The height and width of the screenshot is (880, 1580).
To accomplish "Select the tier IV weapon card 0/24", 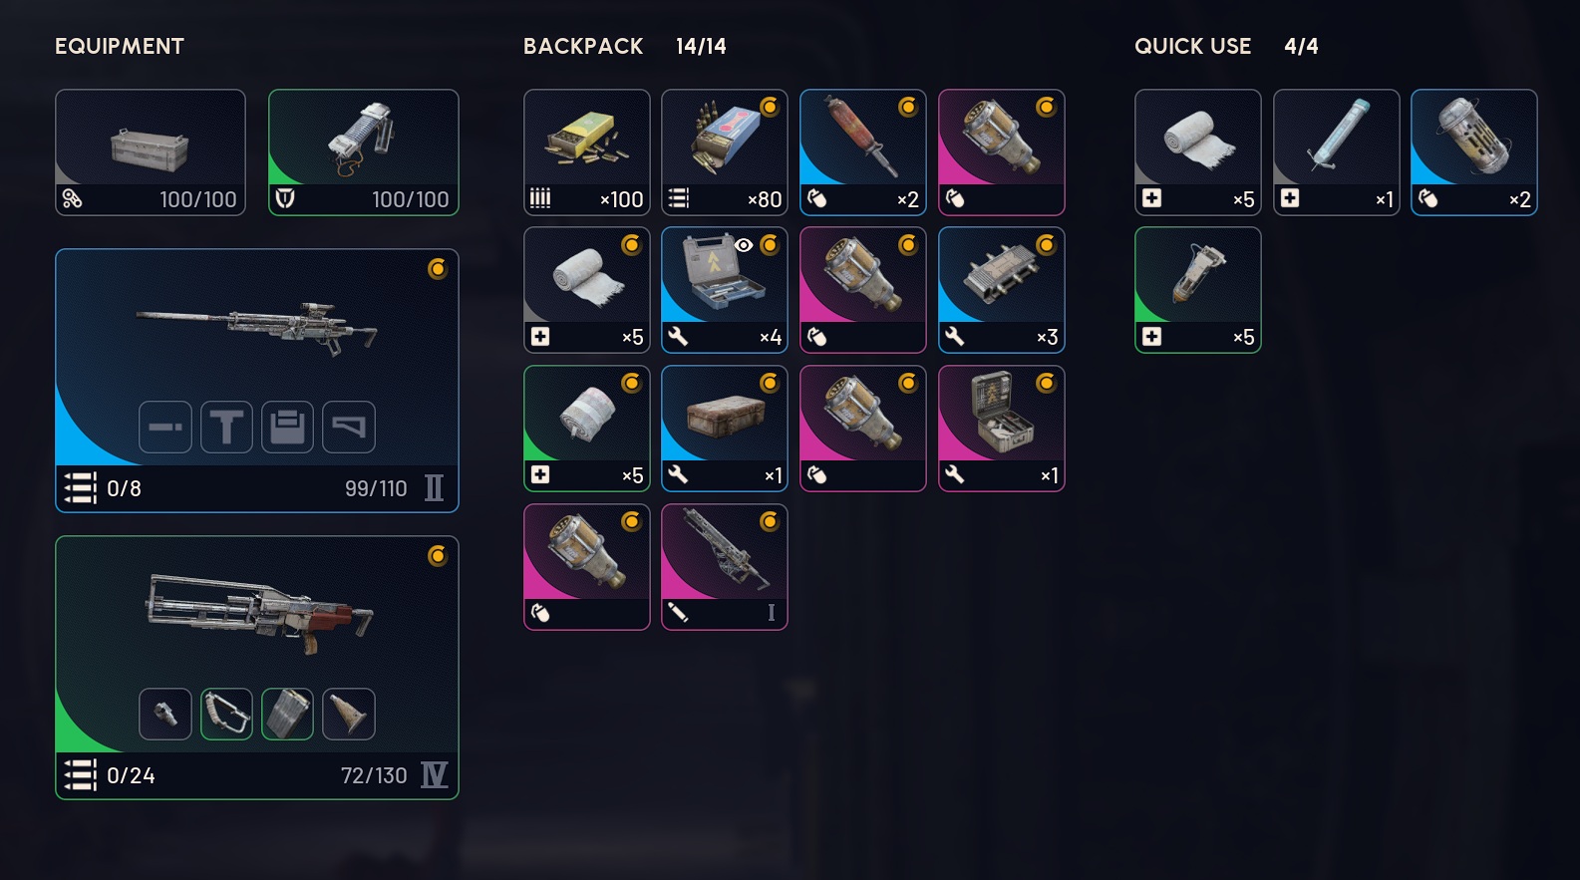I will pos(257,668).
